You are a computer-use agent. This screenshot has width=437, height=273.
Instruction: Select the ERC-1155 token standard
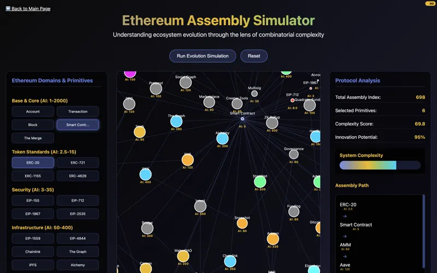(x=33, y=176)
